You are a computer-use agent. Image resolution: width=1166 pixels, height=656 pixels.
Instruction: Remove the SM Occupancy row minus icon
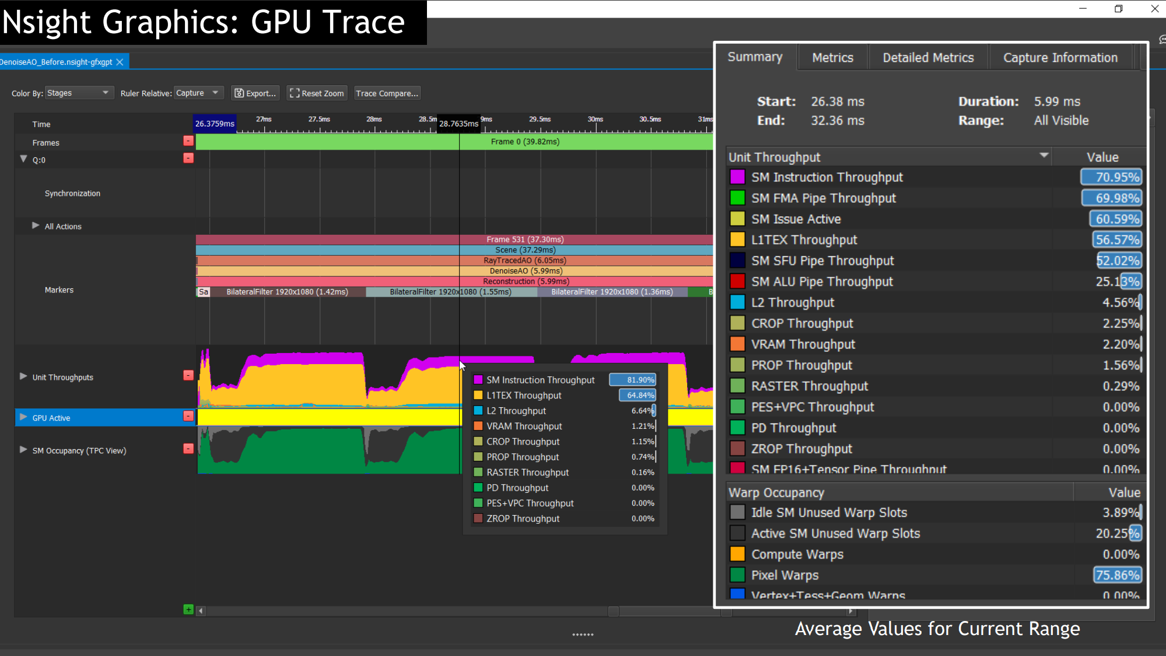pyautogui.click(x=188, y=448)
